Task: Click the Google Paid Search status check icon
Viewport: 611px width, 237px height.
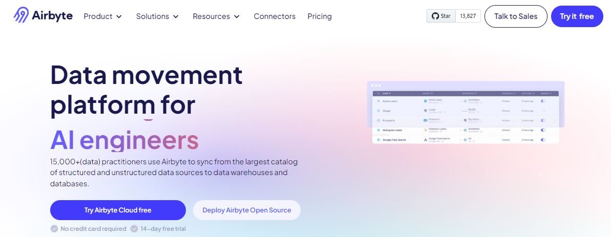Action: 378,140
